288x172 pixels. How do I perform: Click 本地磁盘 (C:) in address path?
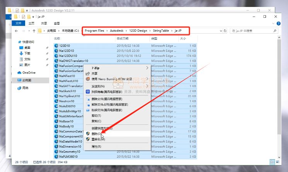70,31
